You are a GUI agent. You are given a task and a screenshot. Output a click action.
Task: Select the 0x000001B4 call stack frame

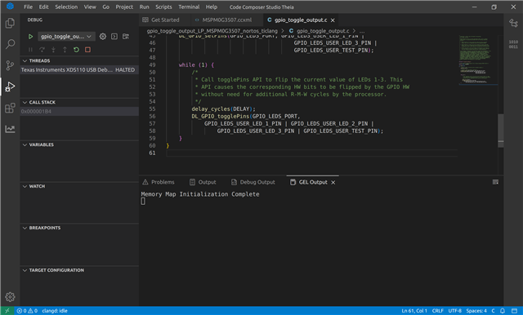tap(79, 111)
